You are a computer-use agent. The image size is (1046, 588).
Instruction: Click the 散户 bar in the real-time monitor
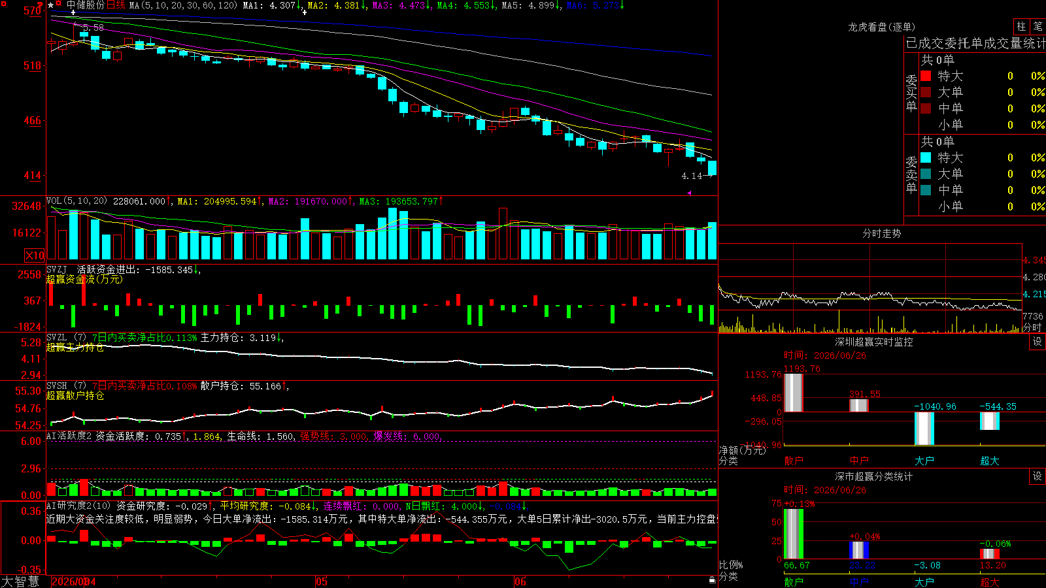pyautogui.click(x=794, y=393)
